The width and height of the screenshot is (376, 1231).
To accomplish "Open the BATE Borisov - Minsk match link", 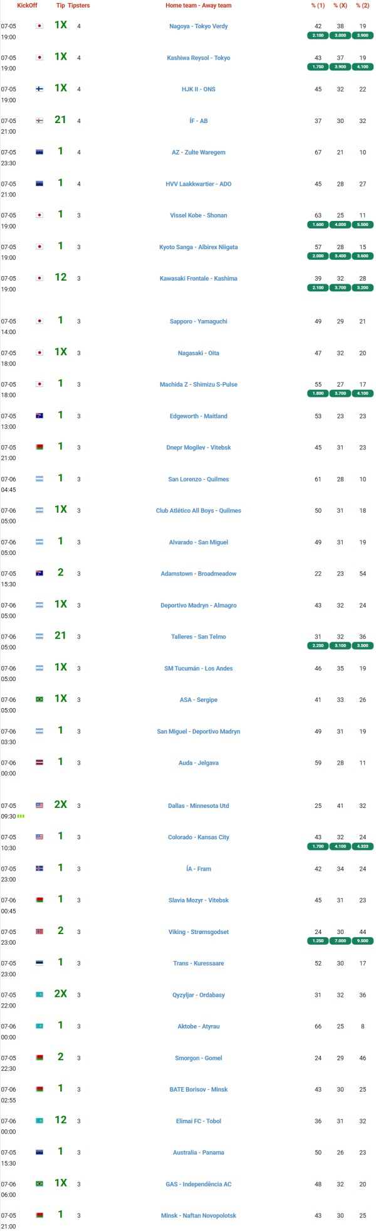I will (199, 1089).
